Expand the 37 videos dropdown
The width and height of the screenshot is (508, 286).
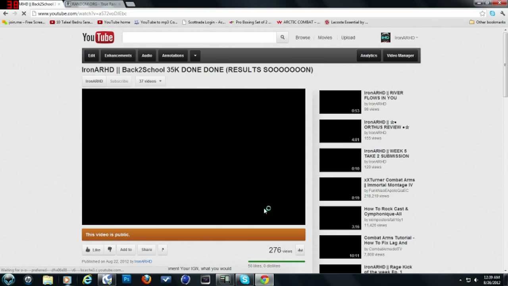click(150, 81)
